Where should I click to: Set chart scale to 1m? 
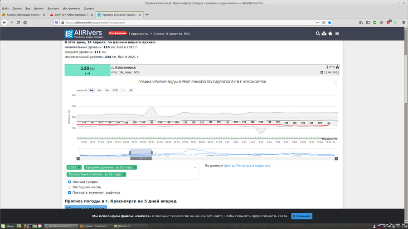pos(92,91)
